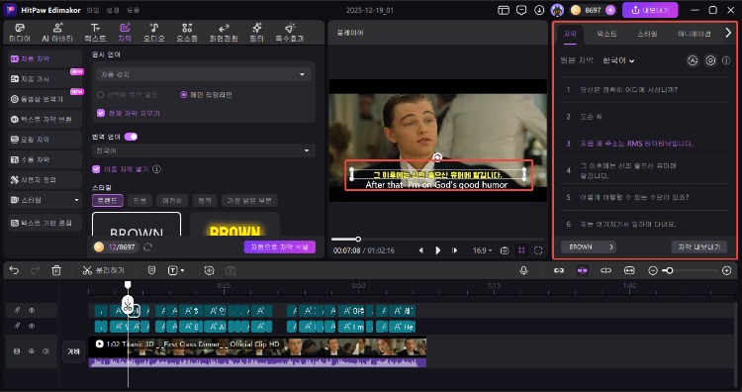Open the 파일 menu in title bar
742x392 pixels.
point(93,10)
